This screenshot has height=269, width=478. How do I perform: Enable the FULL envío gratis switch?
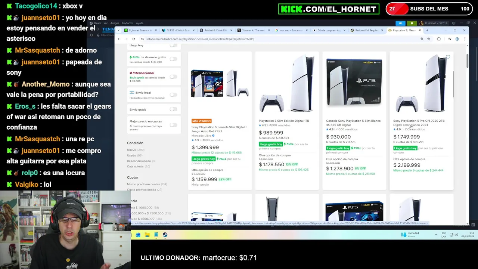(173, 59)
